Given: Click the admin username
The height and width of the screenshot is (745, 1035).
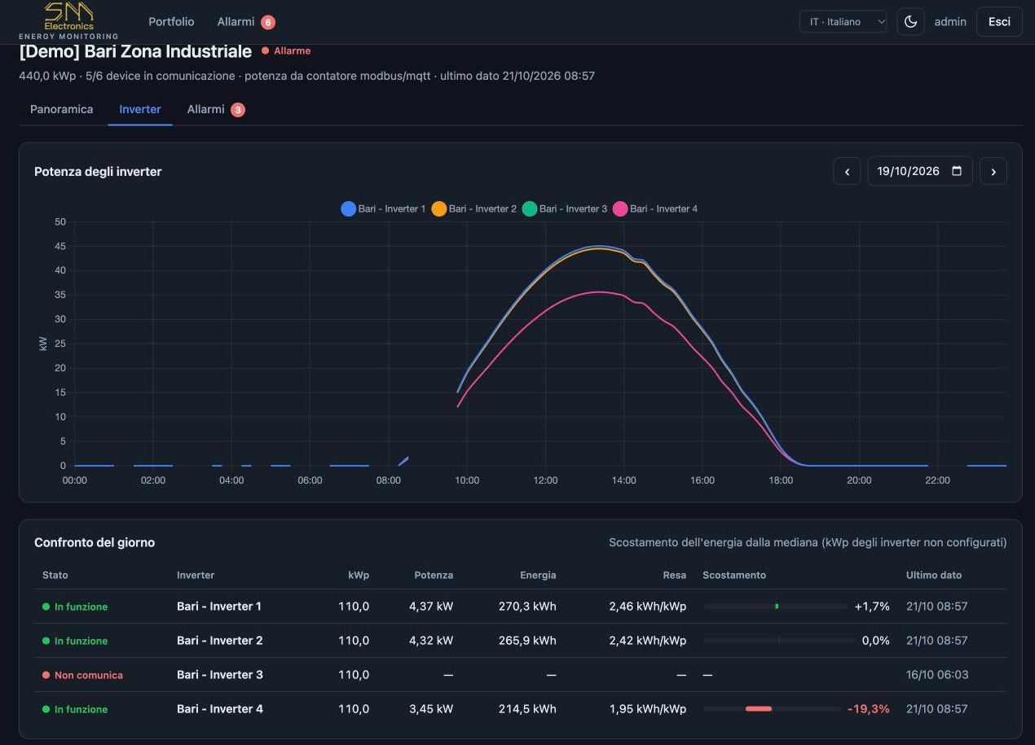Looking at the screenshot, I should point(950,22).
